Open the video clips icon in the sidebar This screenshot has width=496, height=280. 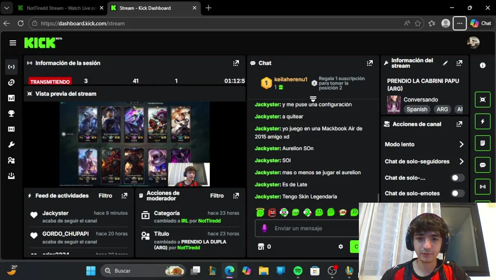tap(11, 129)
